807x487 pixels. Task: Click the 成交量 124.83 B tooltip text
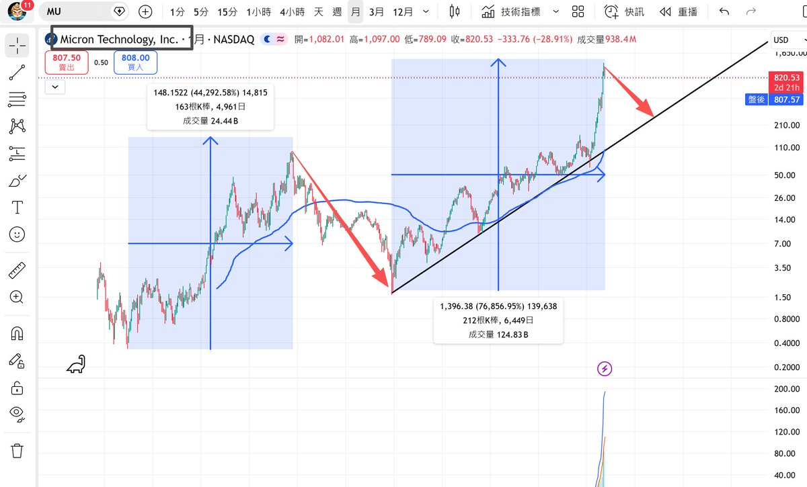point(498,334)
